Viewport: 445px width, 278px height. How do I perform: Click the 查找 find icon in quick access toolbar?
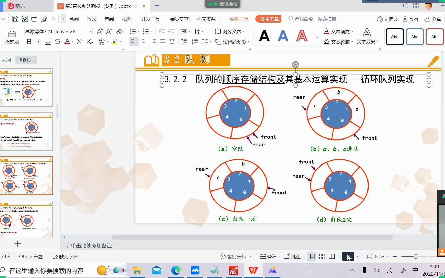[x=44, y=19]
